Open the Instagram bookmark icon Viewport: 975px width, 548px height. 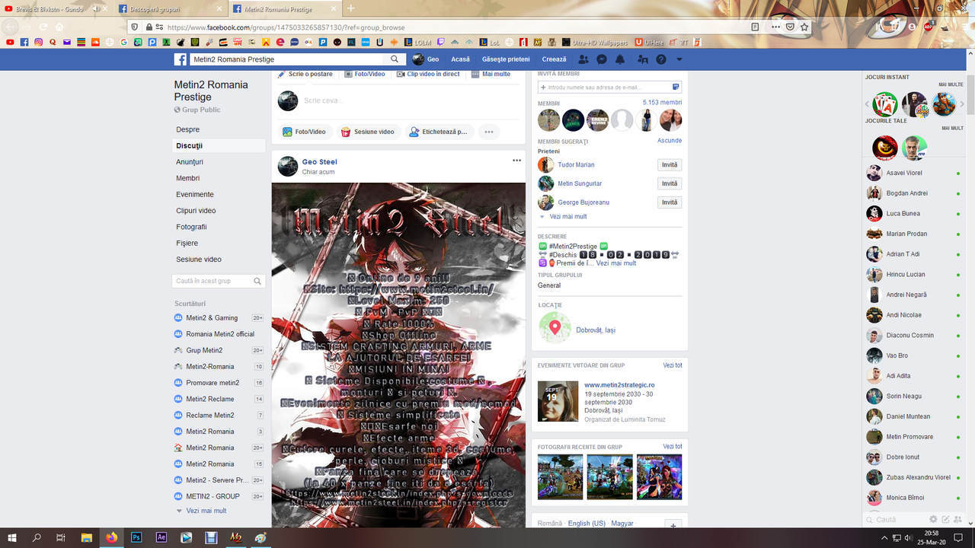coord(38,42)
